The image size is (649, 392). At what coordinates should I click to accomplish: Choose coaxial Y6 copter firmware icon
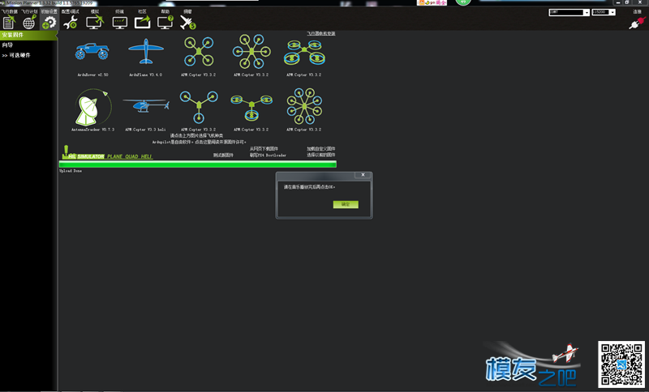251,108
